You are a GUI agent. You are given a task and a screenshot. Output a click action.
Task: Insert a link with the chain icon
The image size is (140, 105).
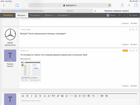[58, 96]
